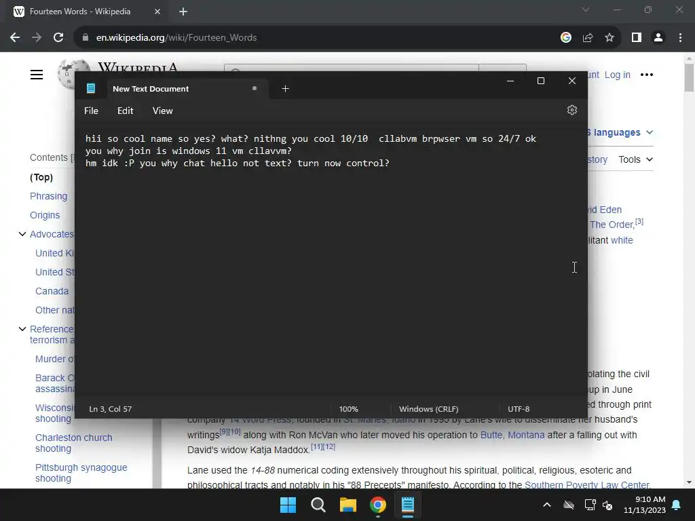Open Wikipedia personal tools ellipsis menu
This screenshot has height=521, width=695.
(647, 75)
